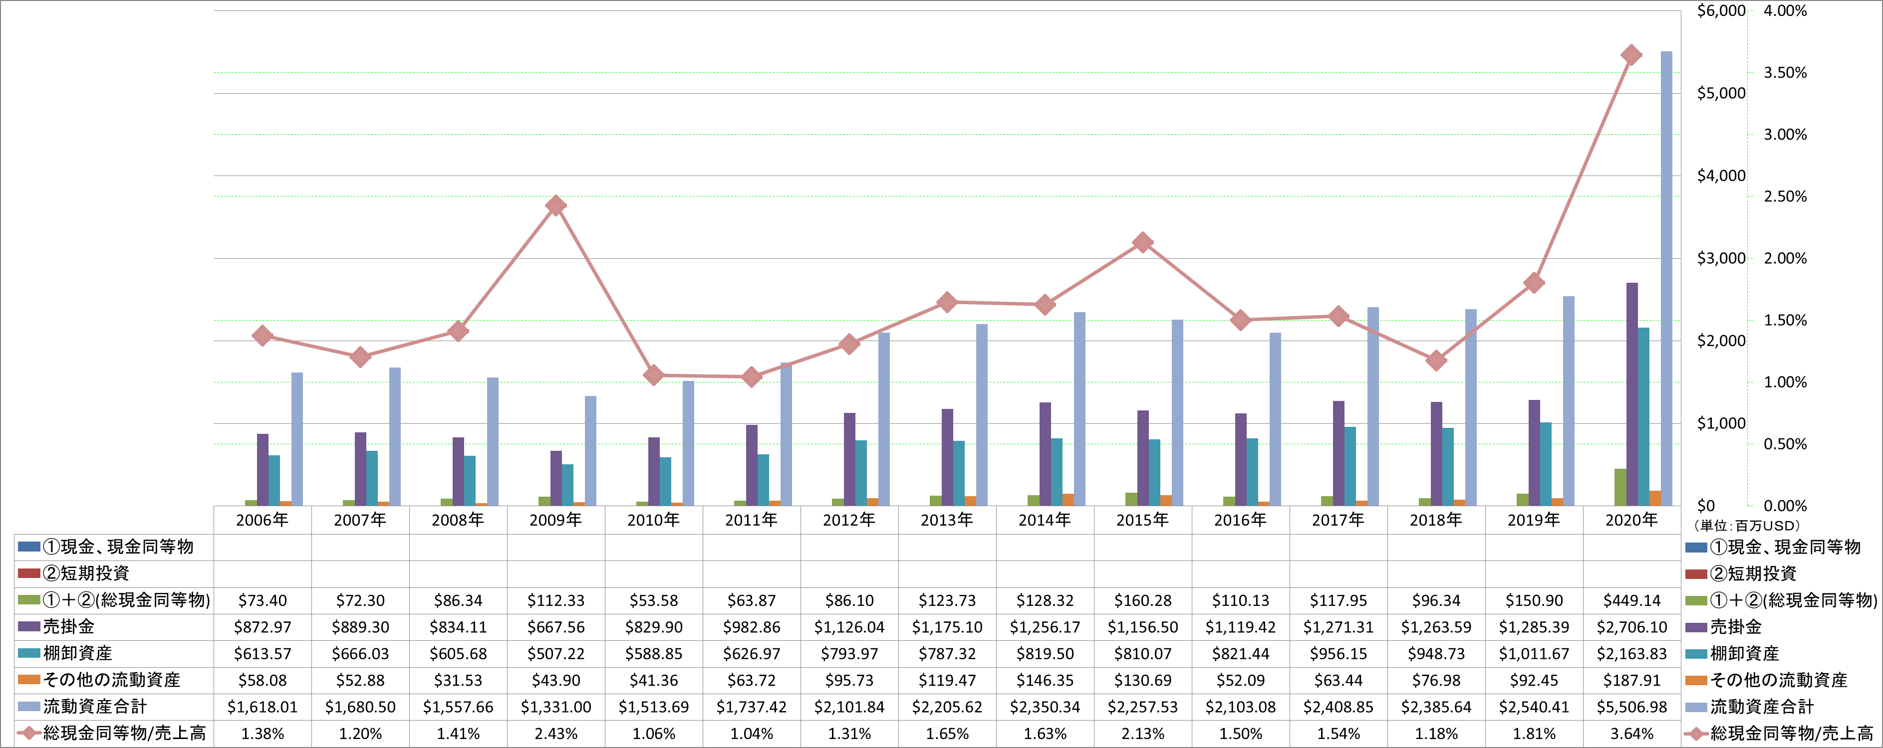
Task: Click the 2006年 total cash value $73.40
Action: coord(263,600)
